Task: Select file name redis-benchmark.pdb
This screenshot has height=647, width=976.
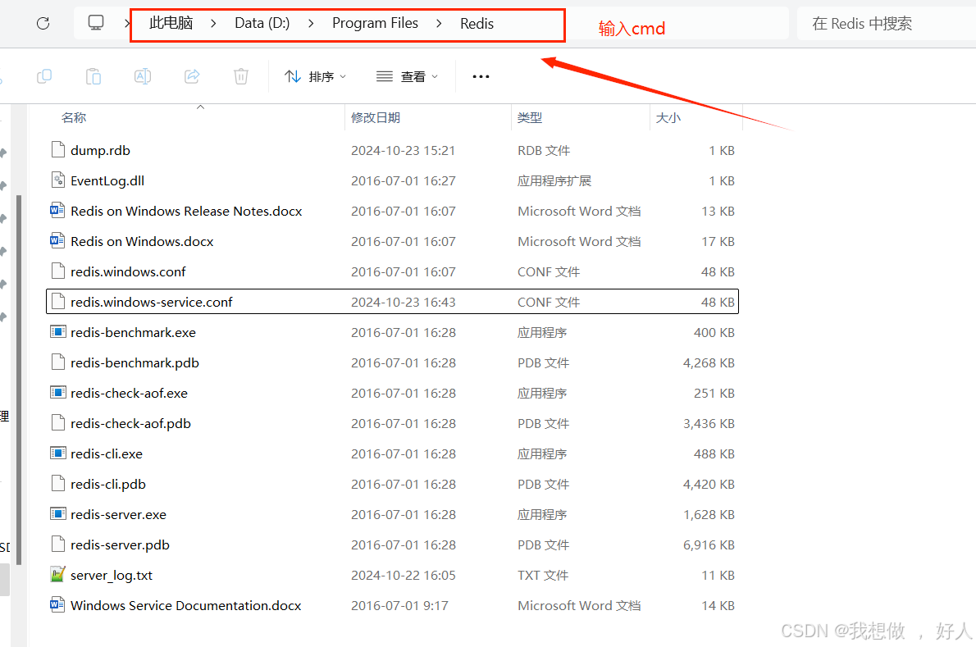Action: point(135,362)
